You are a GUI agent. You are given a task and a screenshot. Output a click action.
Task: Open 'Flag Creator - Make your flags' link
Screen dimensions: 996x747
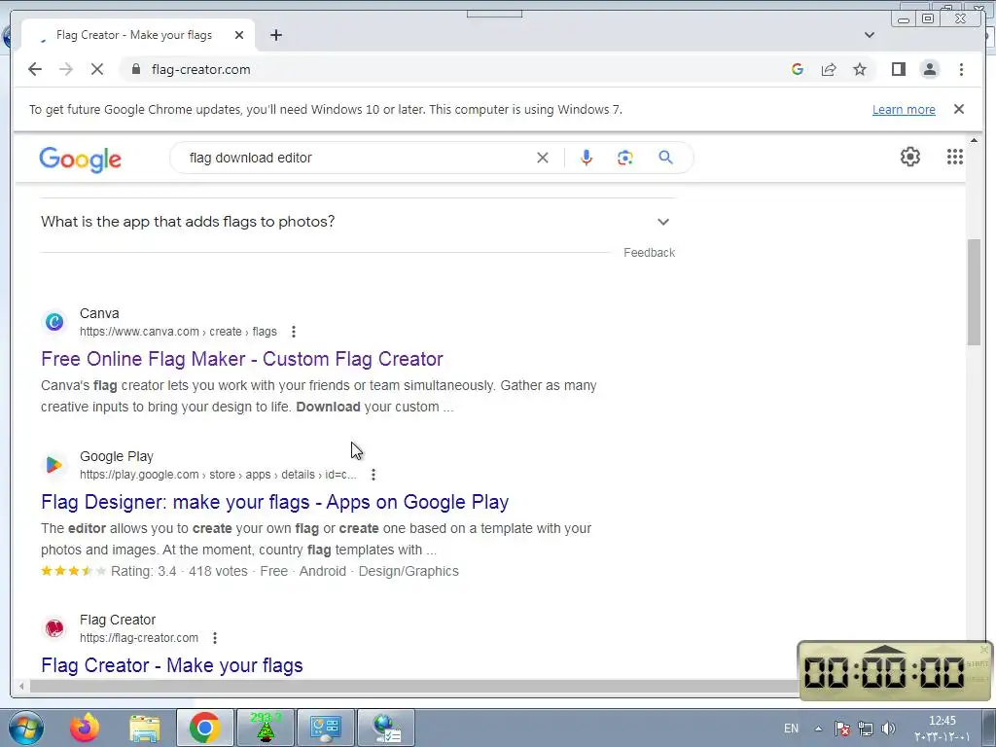point(172,665)
